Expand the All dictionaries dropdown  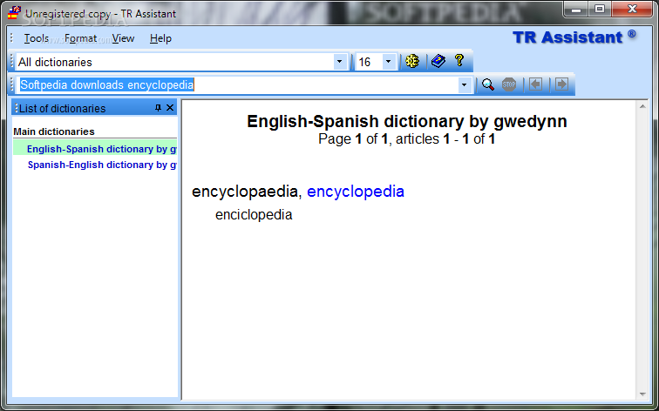339,62
